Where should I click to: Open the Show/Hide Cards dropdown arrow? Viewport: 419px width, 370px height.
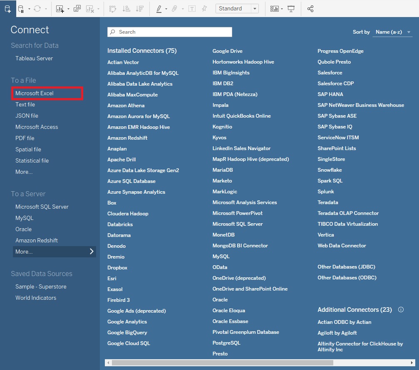point(282,9)
